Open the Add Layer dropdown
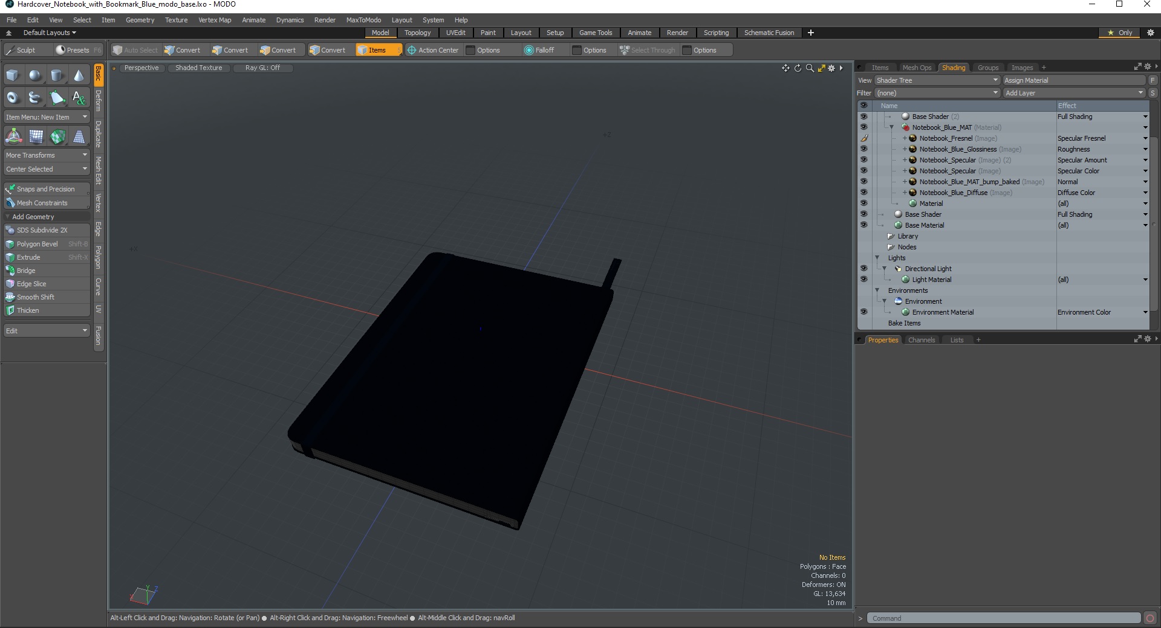The height and width of the screenshot is (628, 1161). click(1075, 93)
